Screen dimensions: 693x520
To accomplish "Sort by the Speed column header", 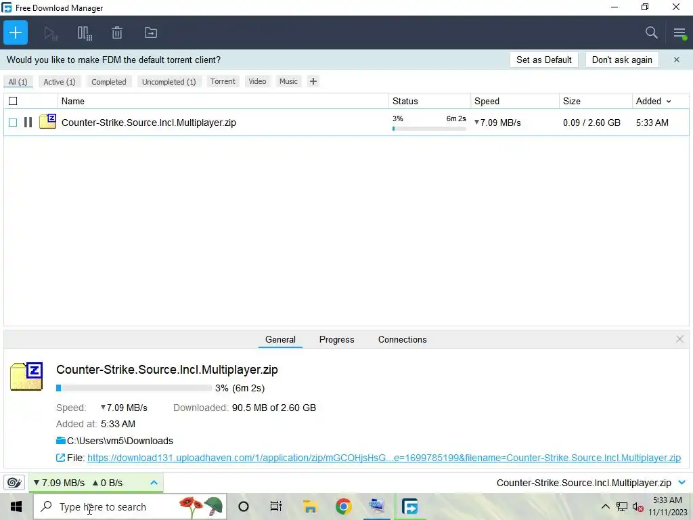I will [515, 101].
